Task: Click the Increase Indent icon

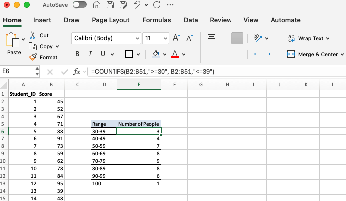Action: pyautogui.click(x=271, y=54)
